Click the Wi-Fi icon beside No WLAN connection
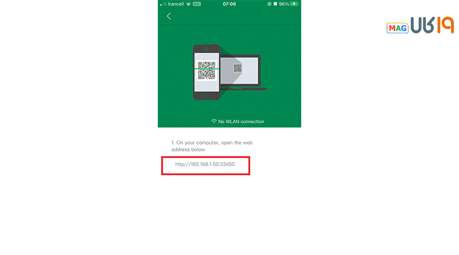The image size is (459, 255). (214, 121)
